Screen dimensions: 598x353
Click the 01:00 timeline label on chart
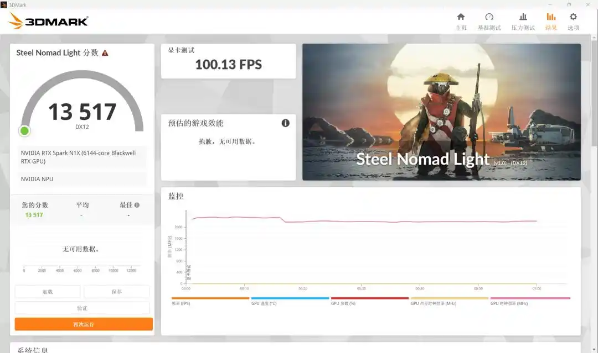(537, 289)
